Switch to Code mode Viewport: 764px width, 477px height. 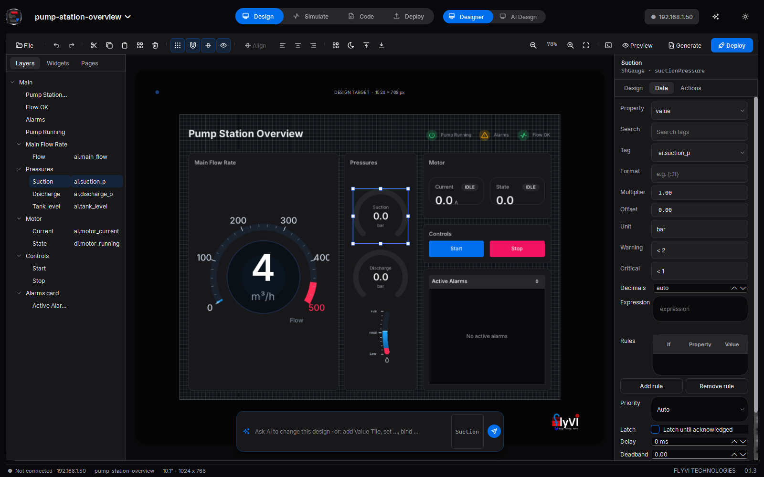[361, 16]
